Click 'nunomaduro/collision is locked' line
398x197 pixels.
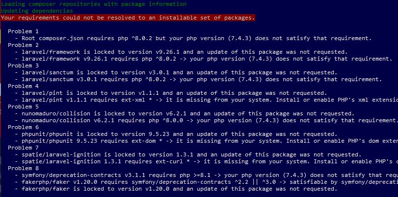point(185,113)
